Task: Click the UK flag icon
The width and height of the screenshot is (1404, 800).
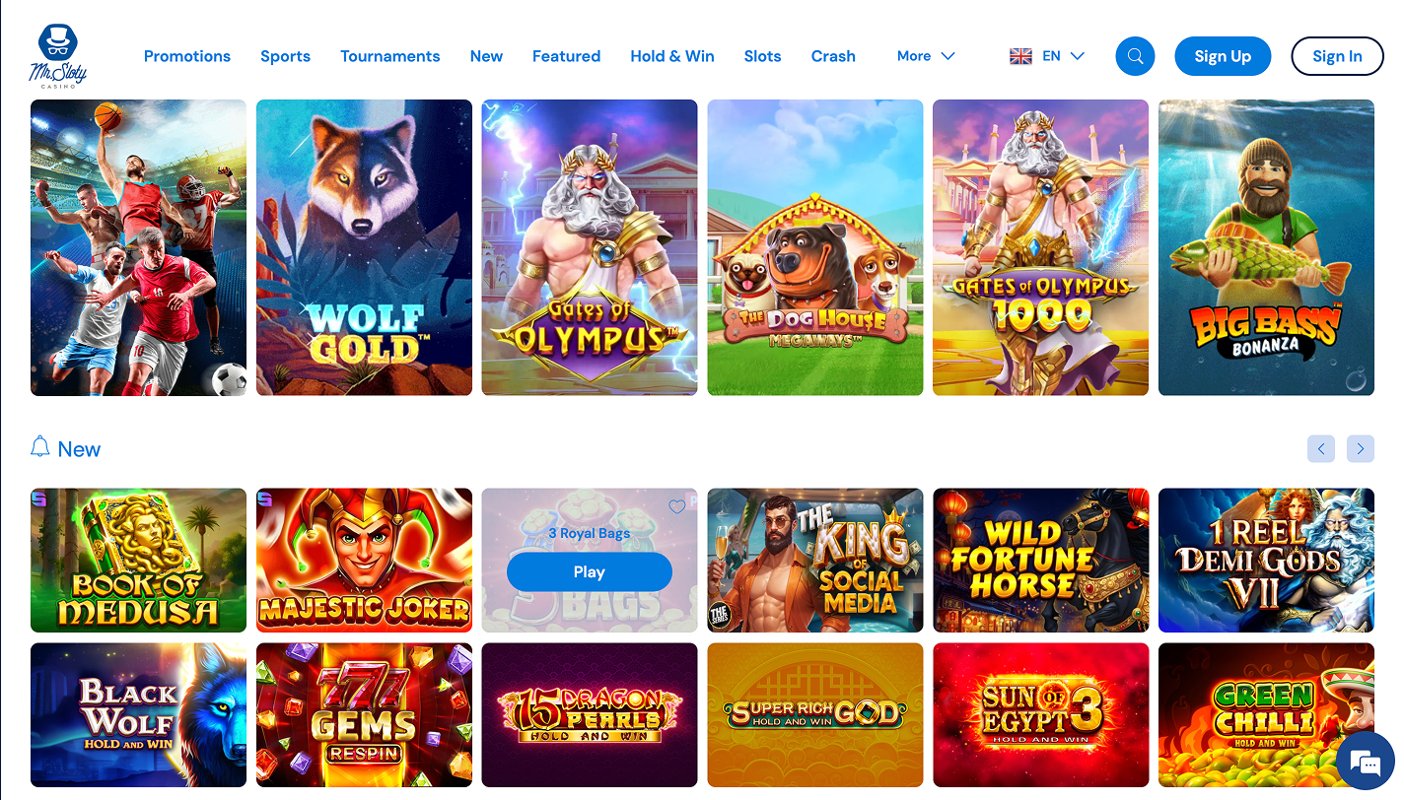Action: click(1020, 56)
